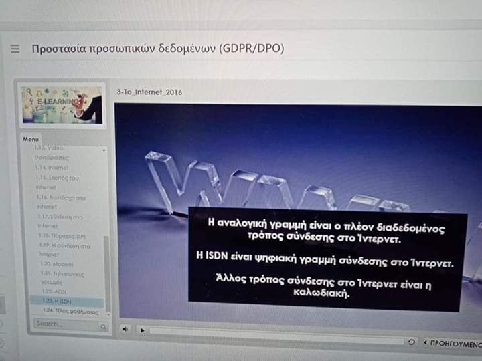Open lesson 1.22 ADSL
Screen dimensions: 482x361
[x=54, y=291]
